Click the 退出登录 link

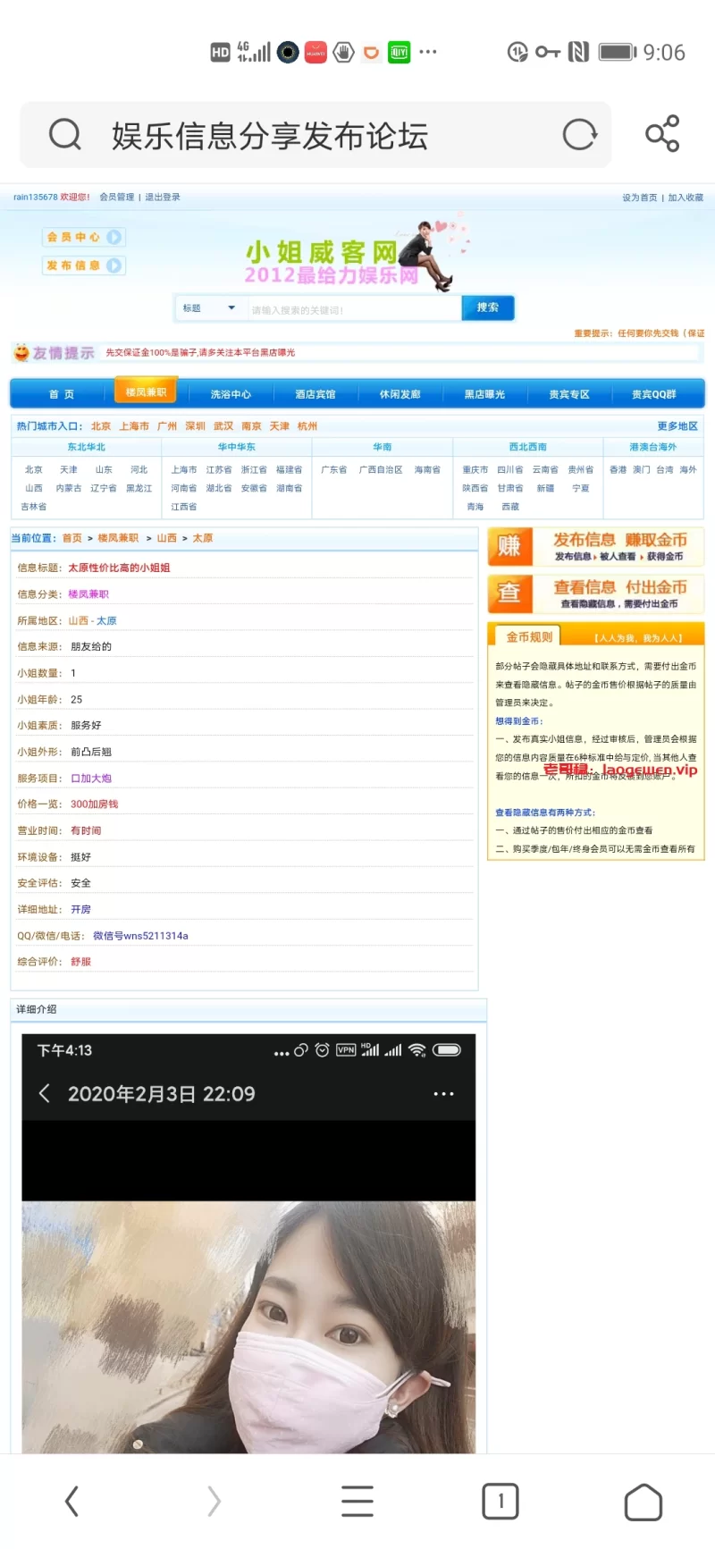163,198
